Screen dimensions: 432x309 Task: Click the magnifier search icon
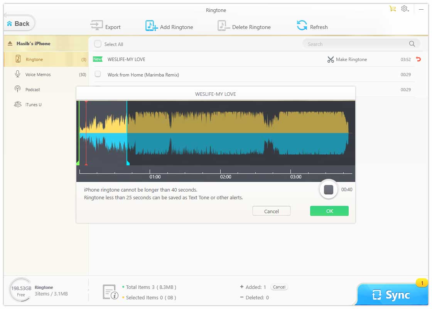412,44
